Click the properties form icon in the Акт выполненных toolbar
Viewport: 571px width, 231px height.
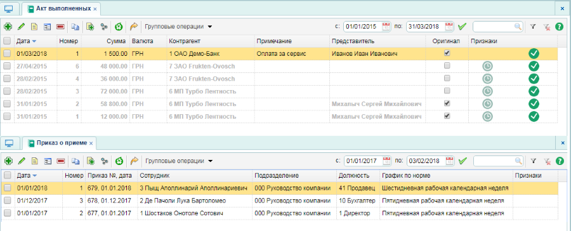pyautogui.click(x=48, y=27)
